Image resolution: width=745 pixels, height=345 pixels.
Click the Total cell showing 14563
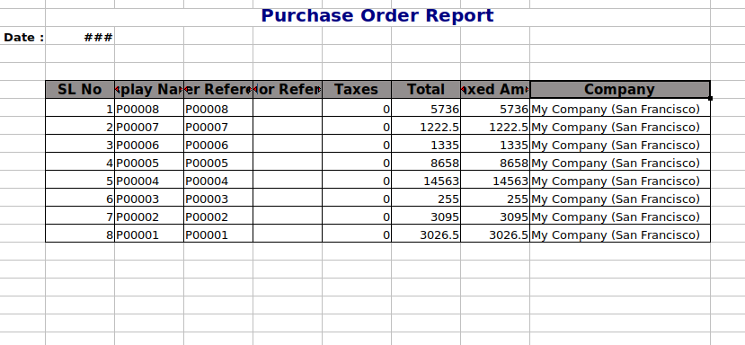(x=426, y=181)
